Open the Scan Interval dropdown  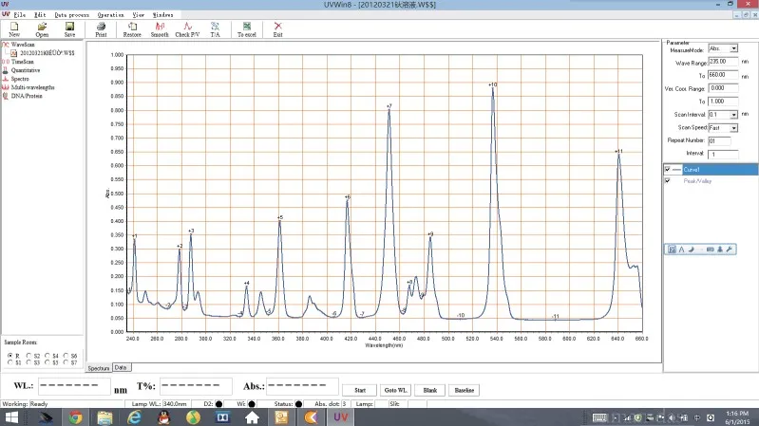pos(733,114)
